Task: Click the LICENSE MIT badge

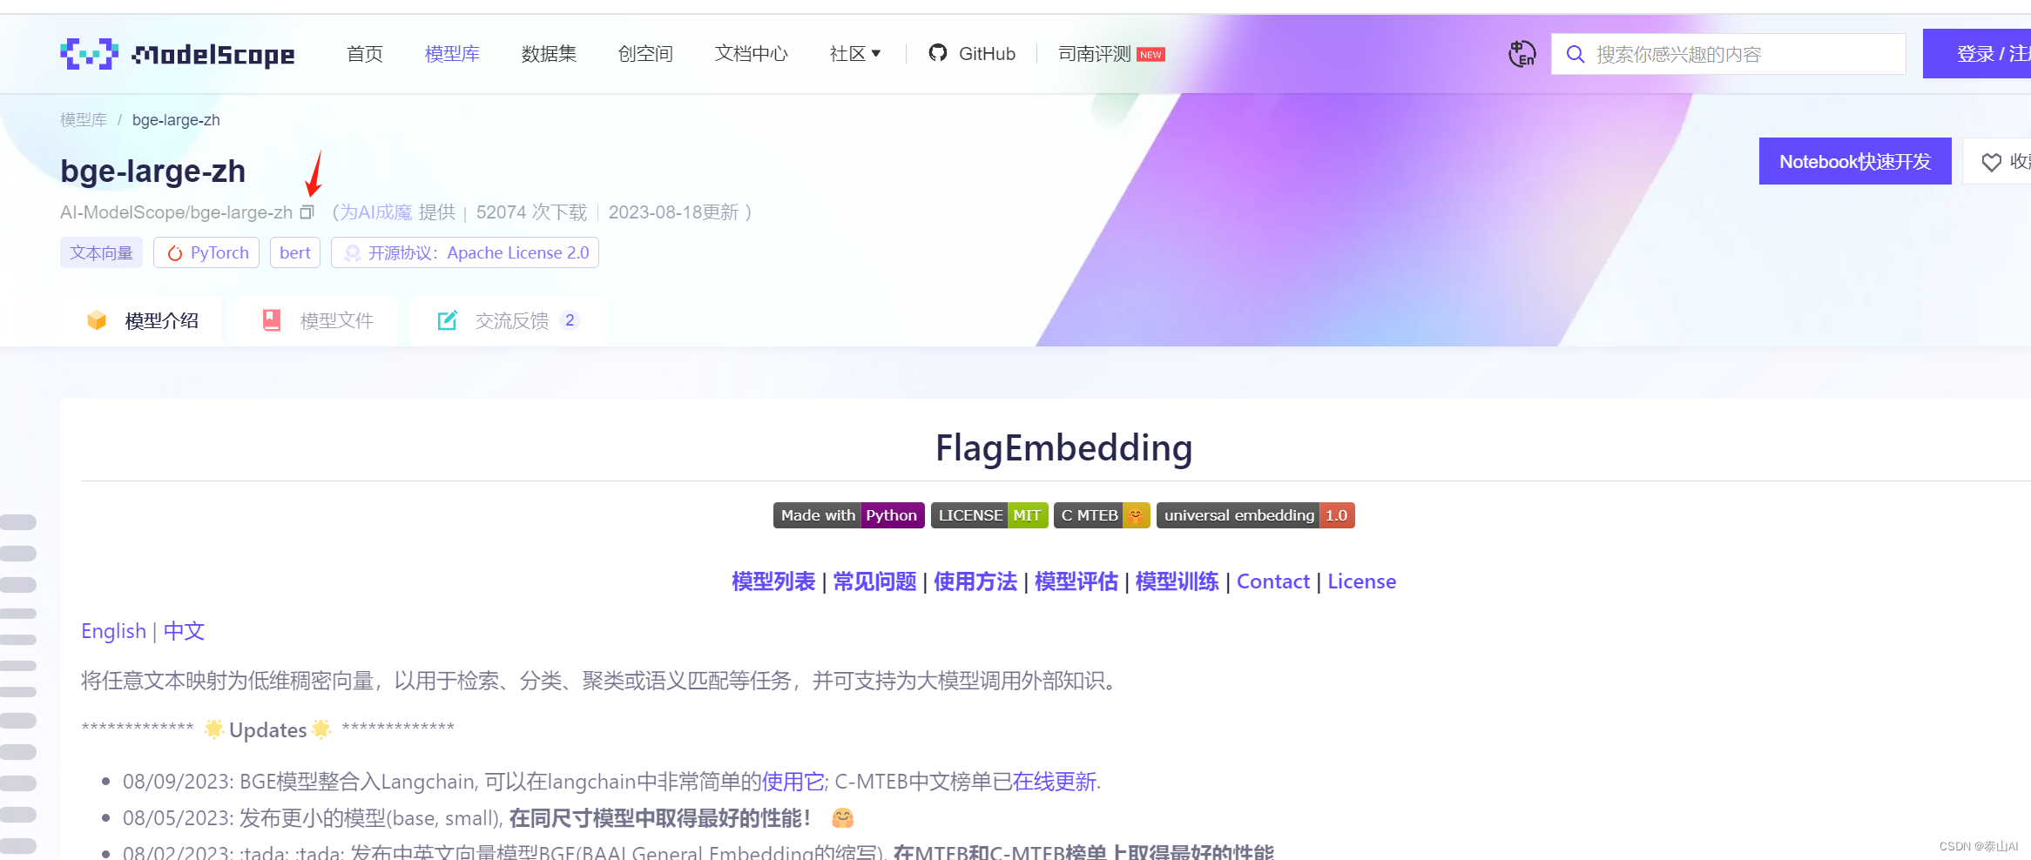Action: (x=989, y=515)
